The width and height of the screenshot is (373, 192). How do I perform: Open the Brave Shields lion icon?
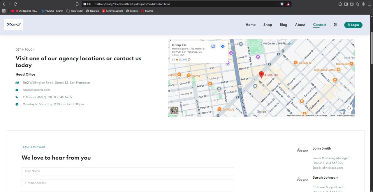click(x=282, y=4)
